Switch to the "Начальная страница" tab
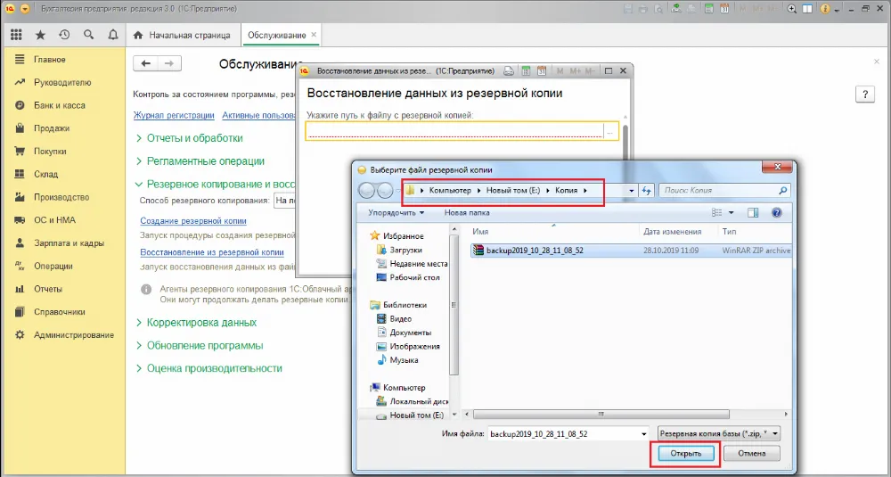This screenshot has width=891, height=477. click(x=181, y=35)
